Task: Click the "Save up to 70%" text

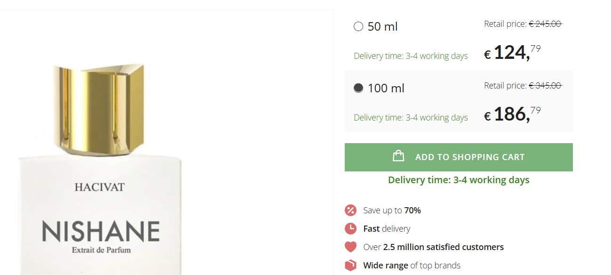Action: pos(392,210)
